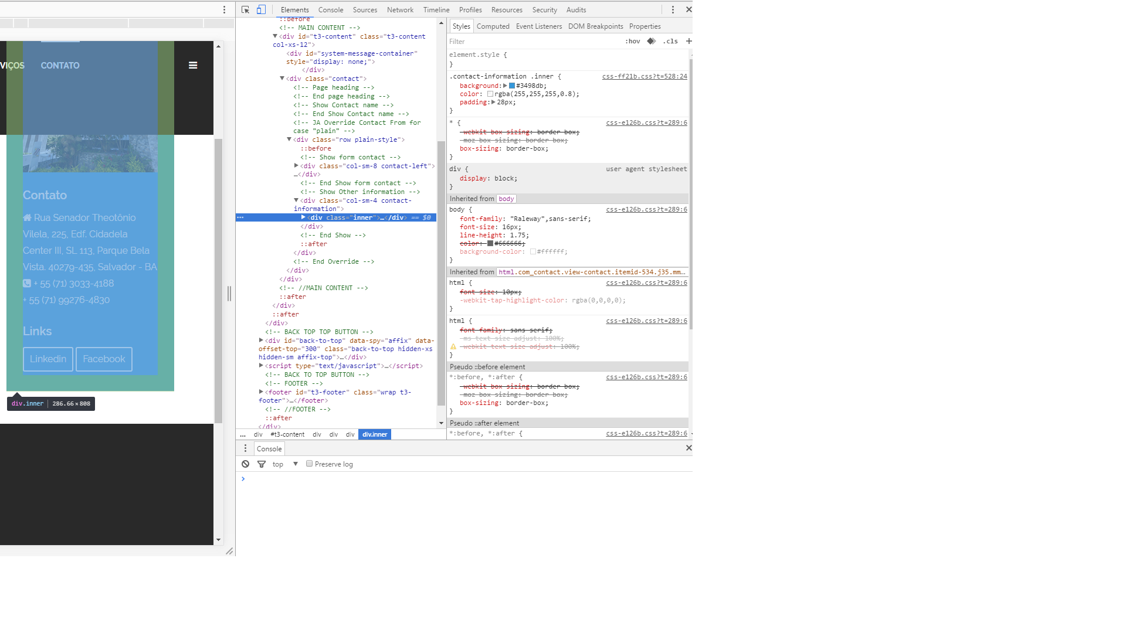
Task: Click the clear console icon
Action: click(245, 464)
